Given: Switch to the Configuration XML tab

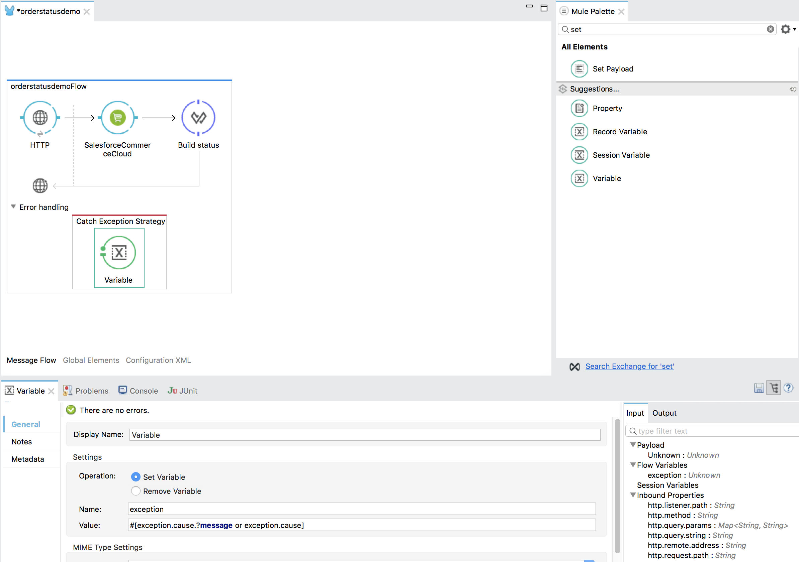Looking at the screenshot, I should (159, 360).
